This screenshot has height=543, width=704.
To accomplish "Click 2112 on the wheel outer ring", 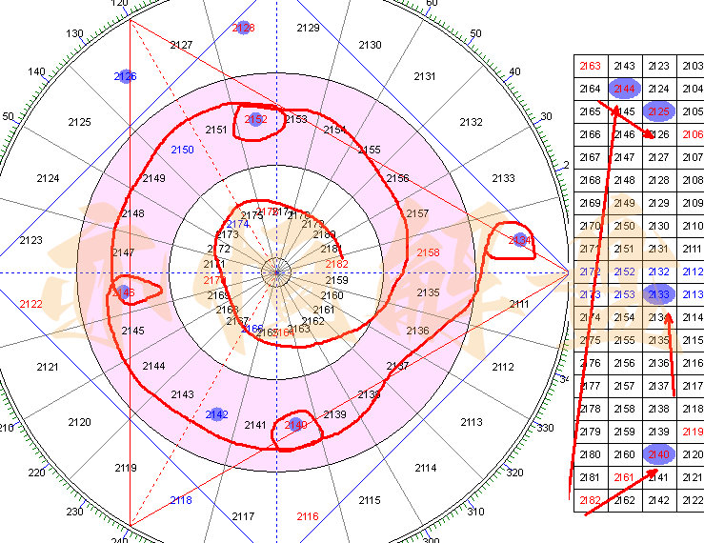I will click(503, 367).
